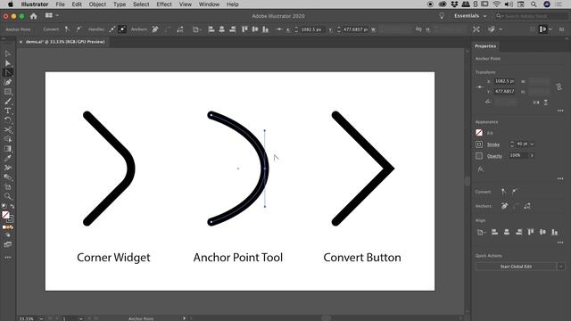This screenshot has width=571, height=321.
Task: Open stroke weight dropdown in Properties
Action: coord(532,144)
